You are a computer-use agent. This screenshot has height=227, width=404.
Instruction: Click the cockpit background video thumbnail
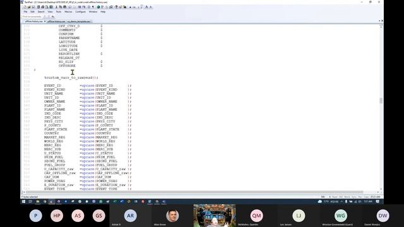point(215,216)
